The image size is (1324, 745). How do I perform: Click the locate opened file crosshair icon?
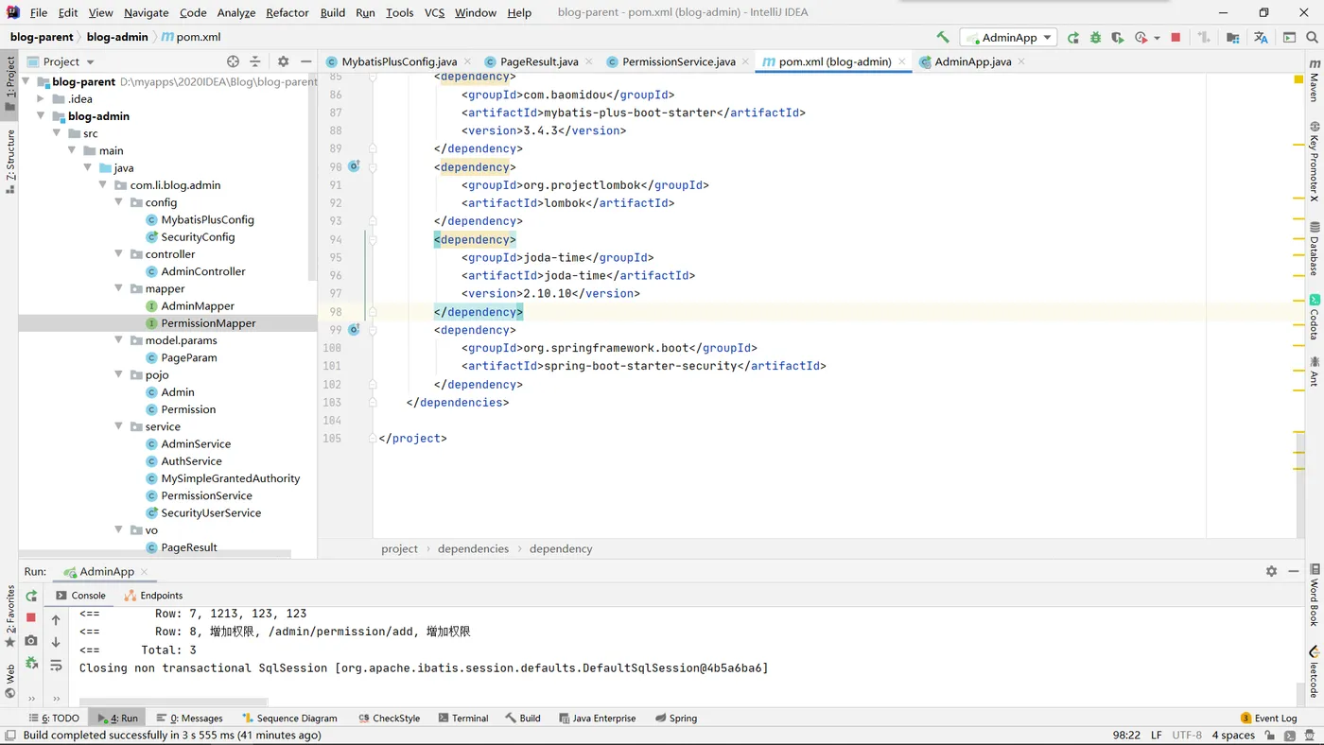tap(233, 61)
